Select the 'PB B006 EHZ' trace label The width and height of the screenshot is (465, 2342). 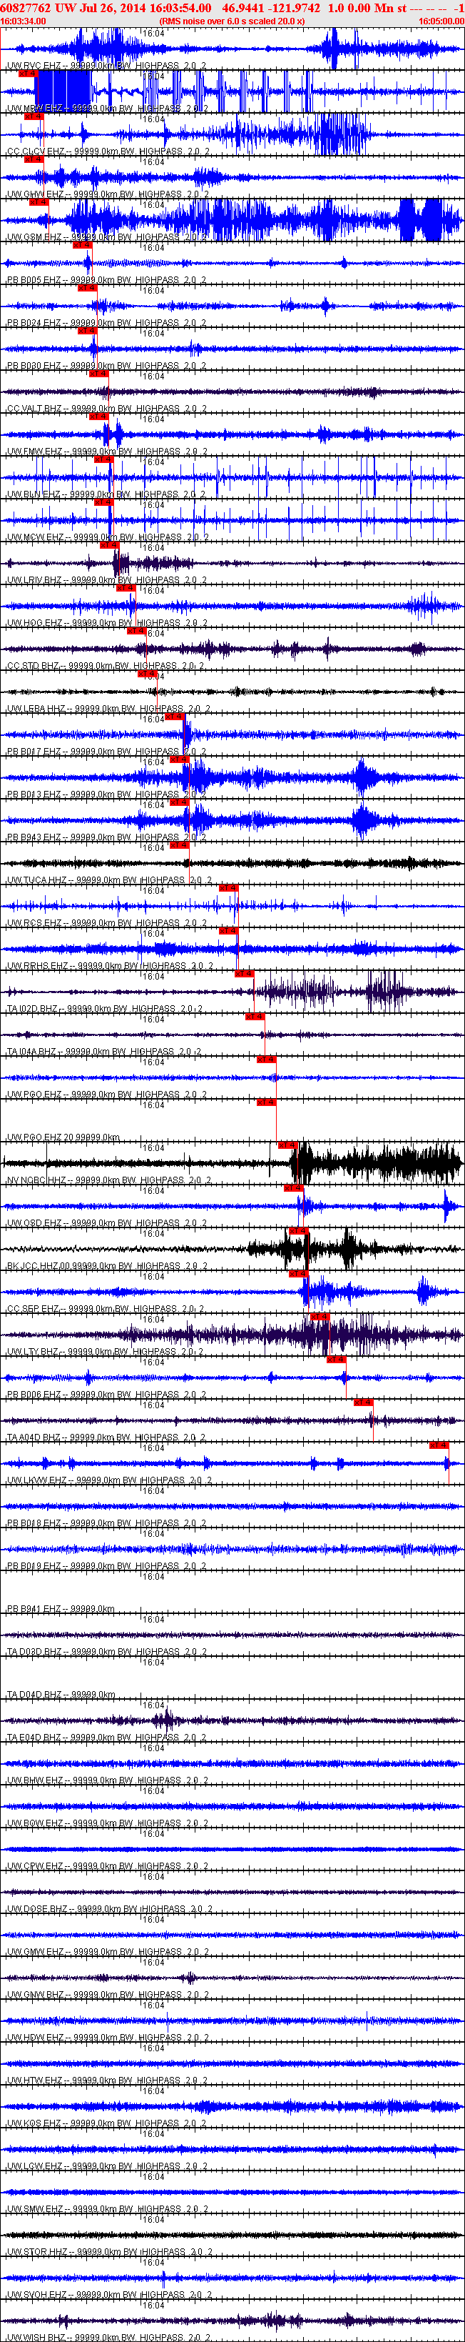click(106, 1395)
